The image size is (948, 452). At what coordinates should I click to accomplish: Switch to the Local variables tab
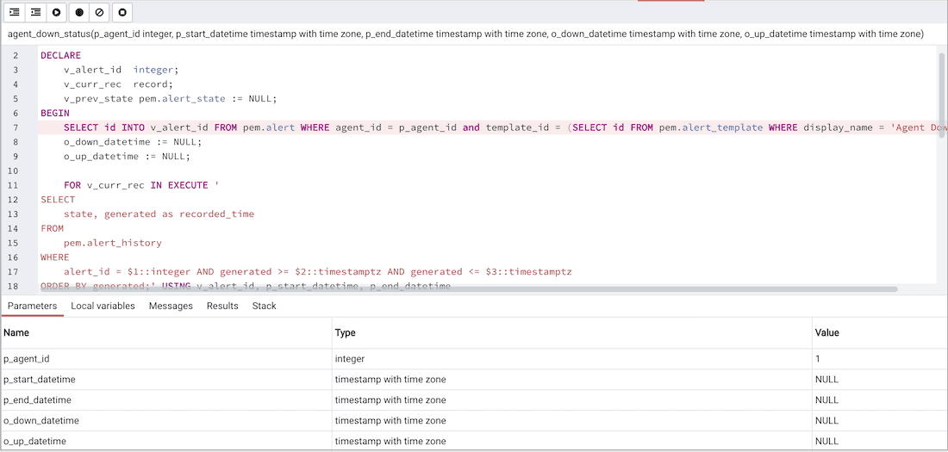point(103,306)
